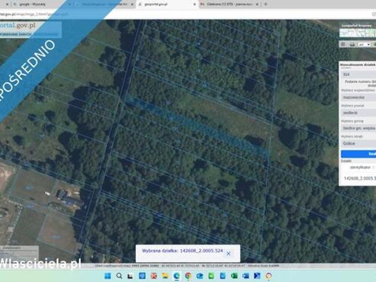The width and height of the screenshot is (376, 282).
Task: Open a new browser tab
Action: pos(265,4)
